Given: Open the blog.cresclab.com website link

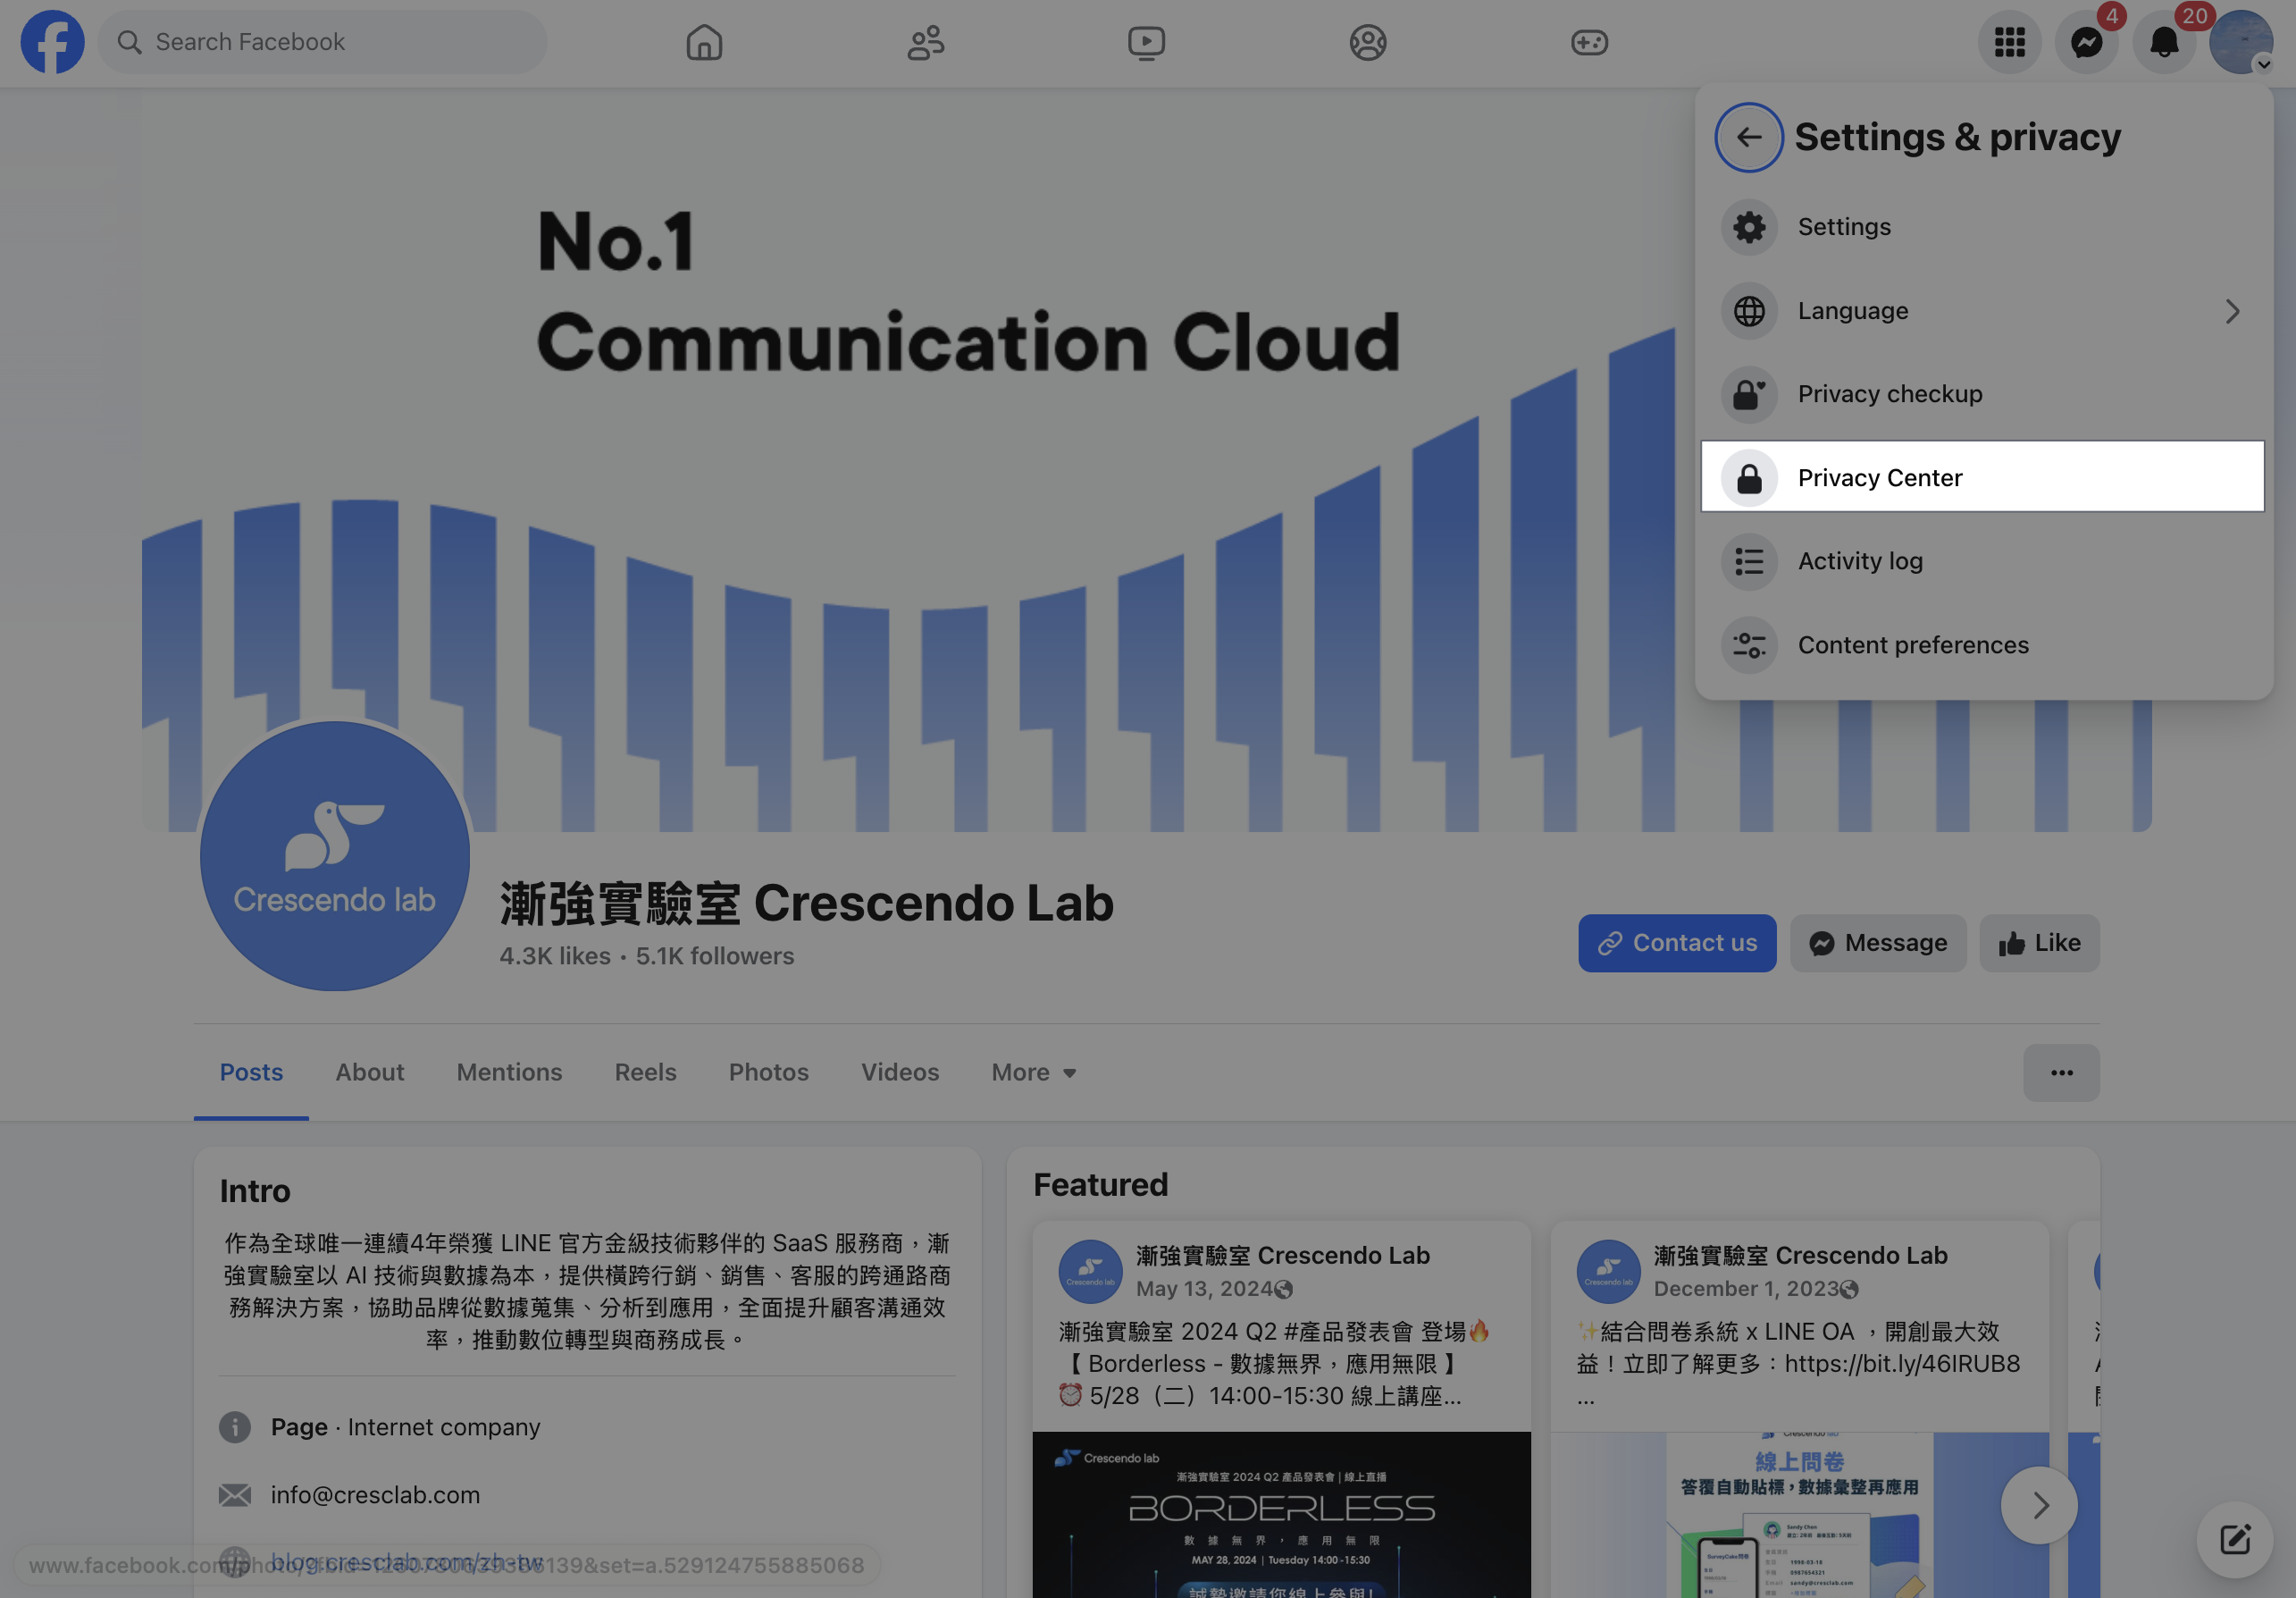Looking at the screenshot, I should [407, 1561].
